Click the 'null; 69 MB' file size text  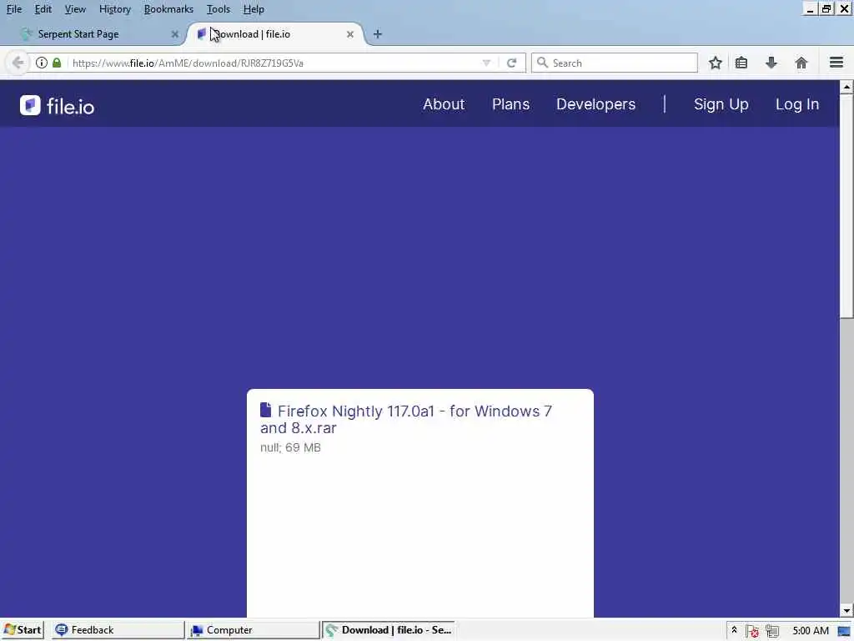[x=290, y=447]
